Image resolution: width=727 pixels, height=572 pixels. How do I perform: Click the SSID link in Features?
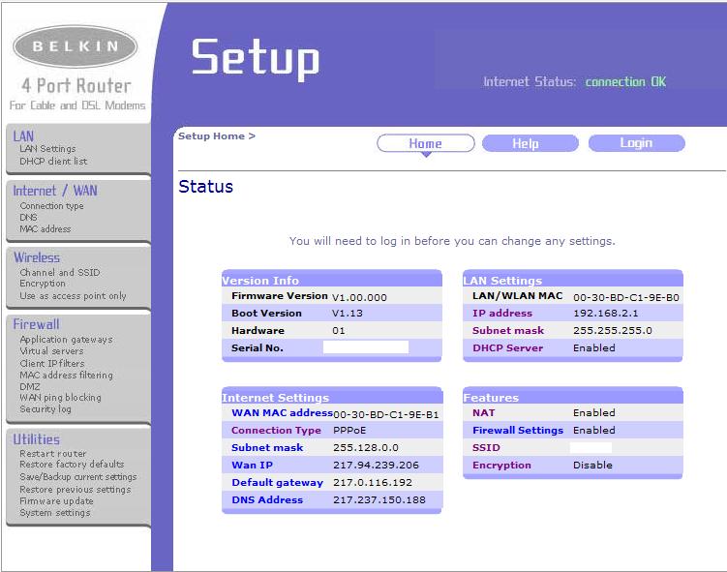[x=486, y=448]
